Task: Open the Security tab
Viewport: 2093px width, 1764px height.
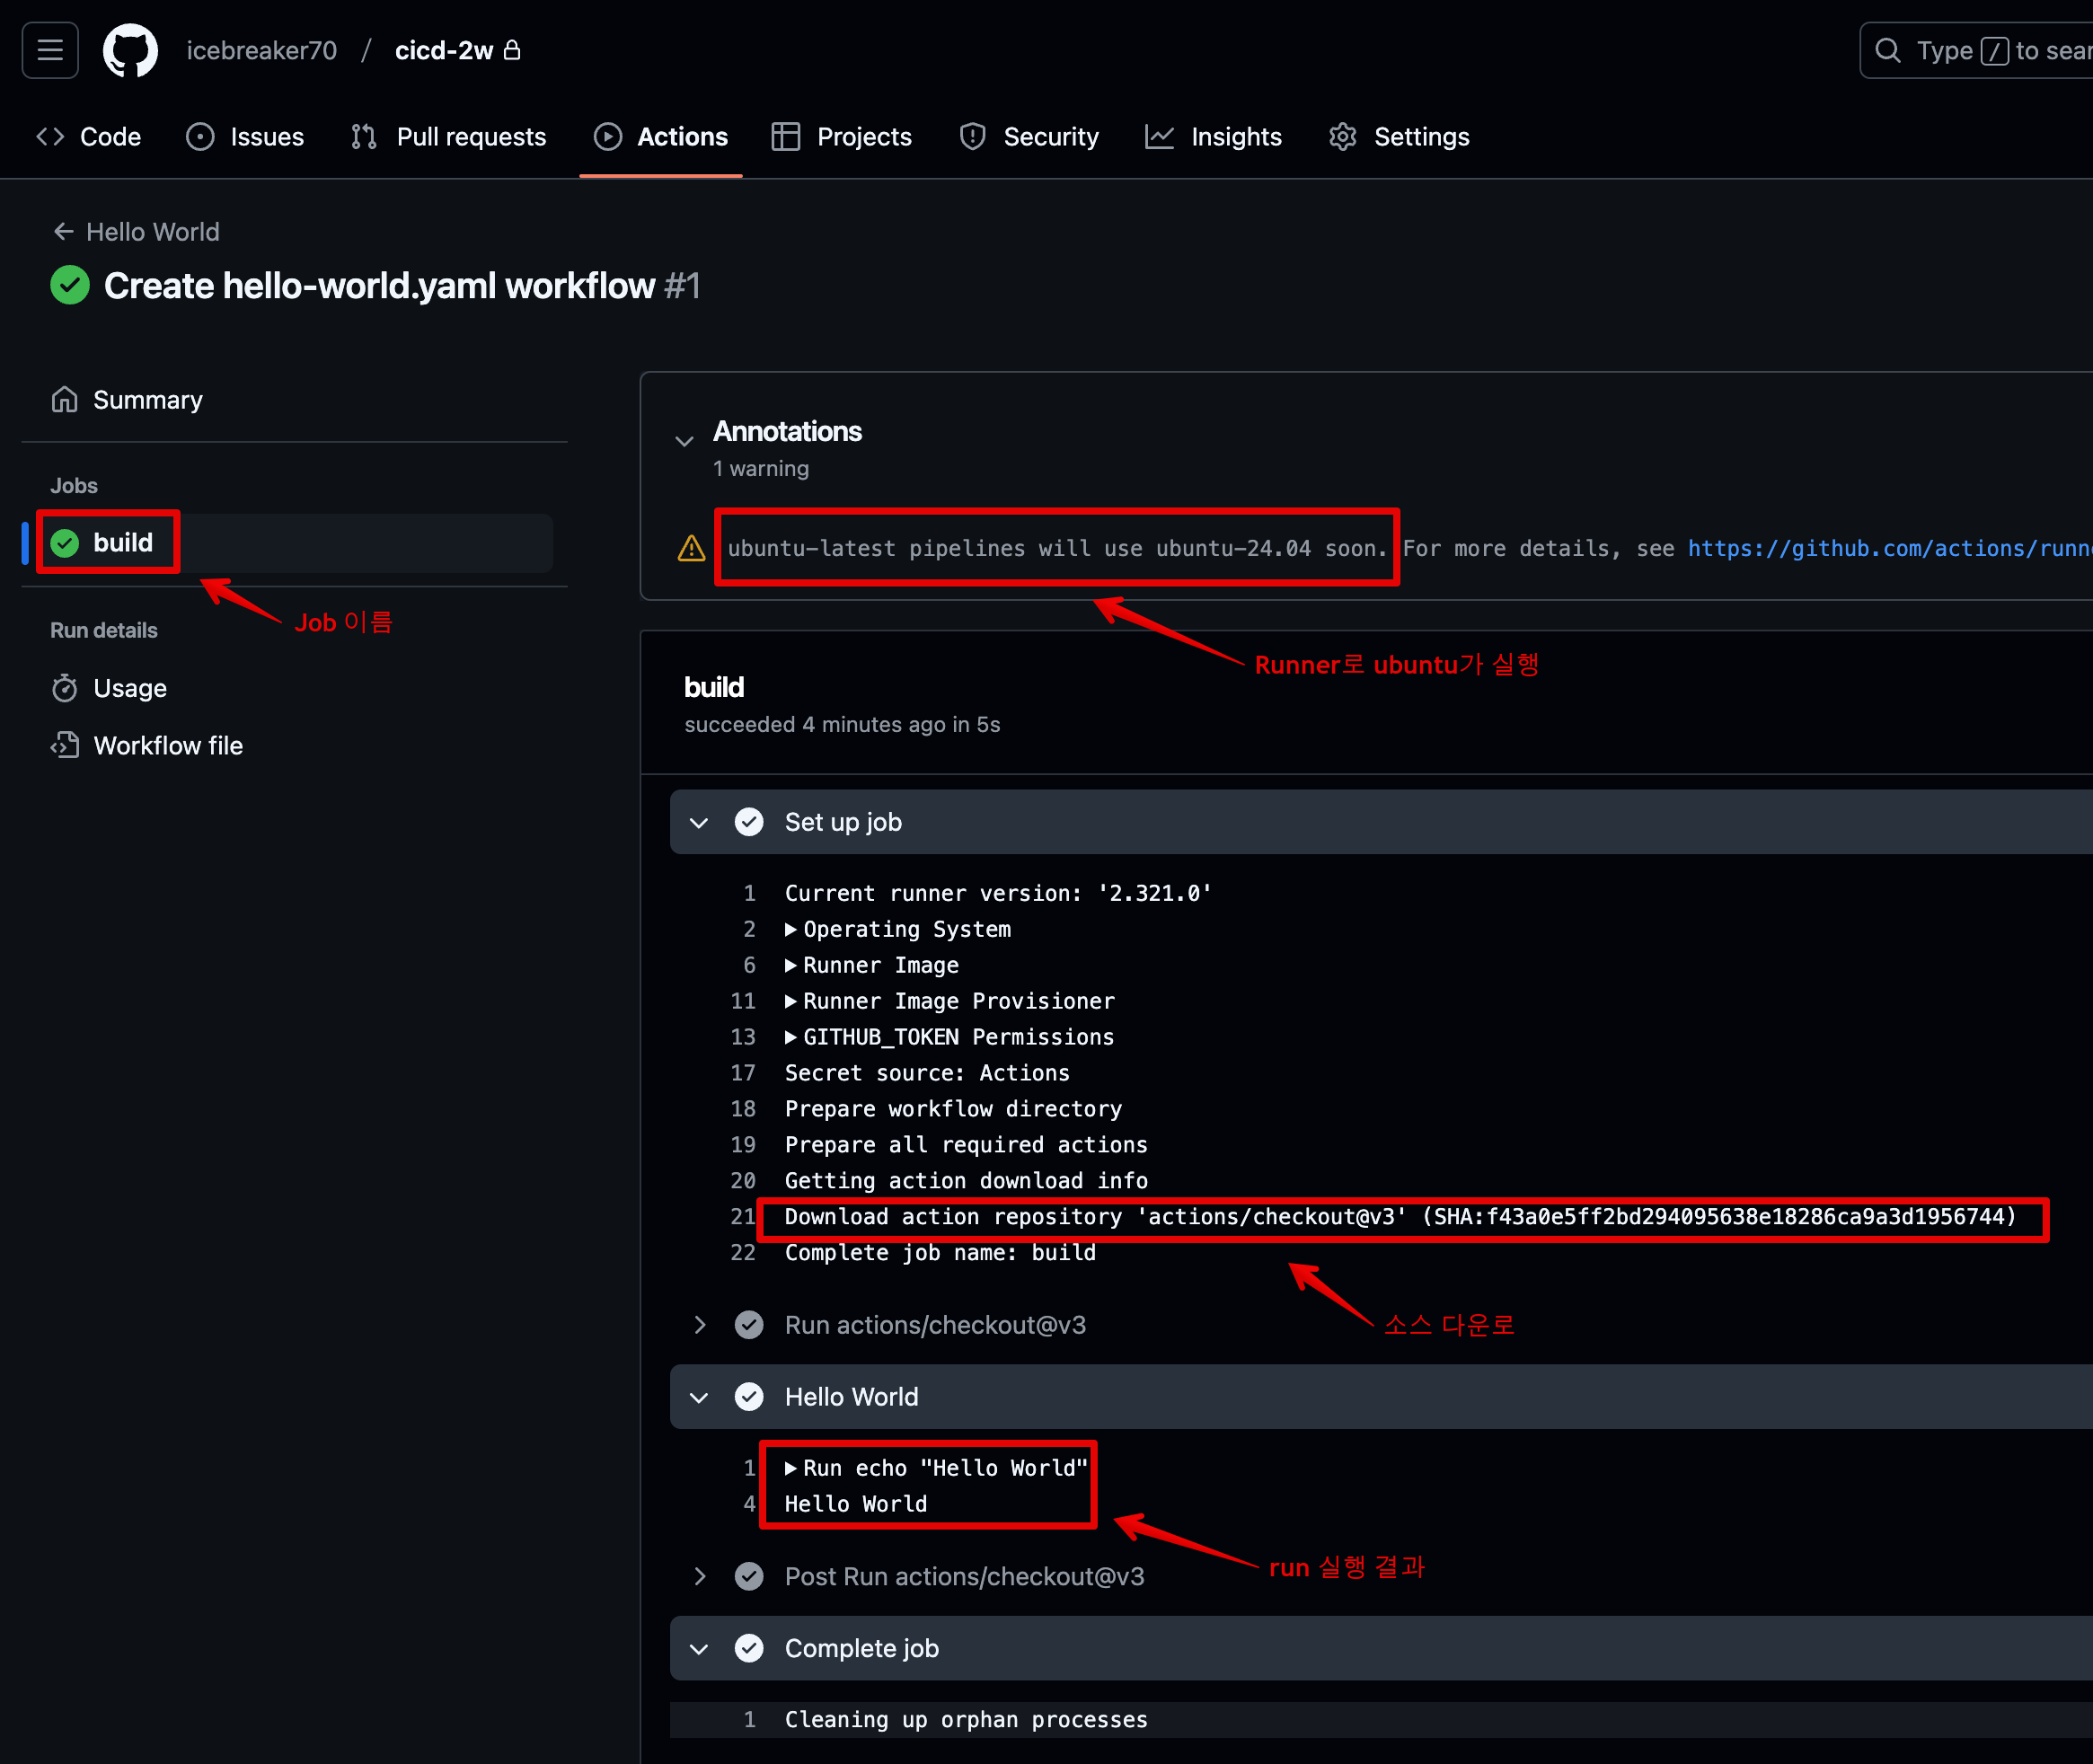Action: tap(1029, 137)
